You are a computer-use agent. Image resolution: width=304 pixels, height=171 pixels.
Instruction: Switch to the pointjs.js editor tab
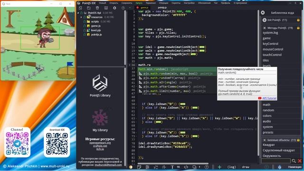point(162,8)
